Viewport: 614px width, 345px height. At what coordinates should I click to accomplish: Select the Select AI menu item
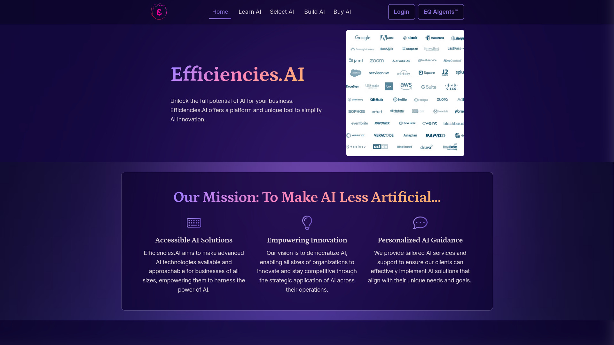click(x=282, y=12)
